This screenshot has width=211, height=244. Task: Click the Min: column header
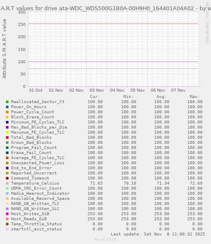(129, 97)
